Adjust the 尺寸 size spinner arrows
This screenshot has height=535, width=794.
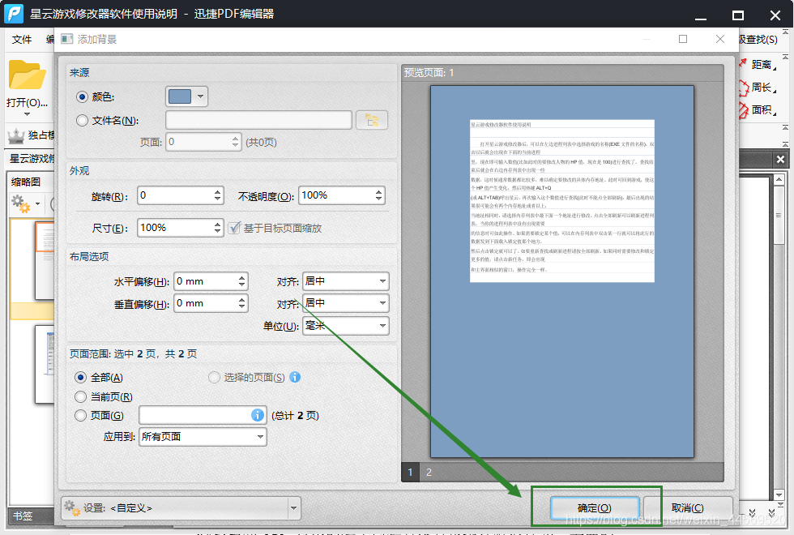(x=217, y=228)
